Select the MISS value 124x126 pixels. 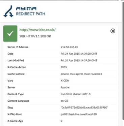[64, 67]
